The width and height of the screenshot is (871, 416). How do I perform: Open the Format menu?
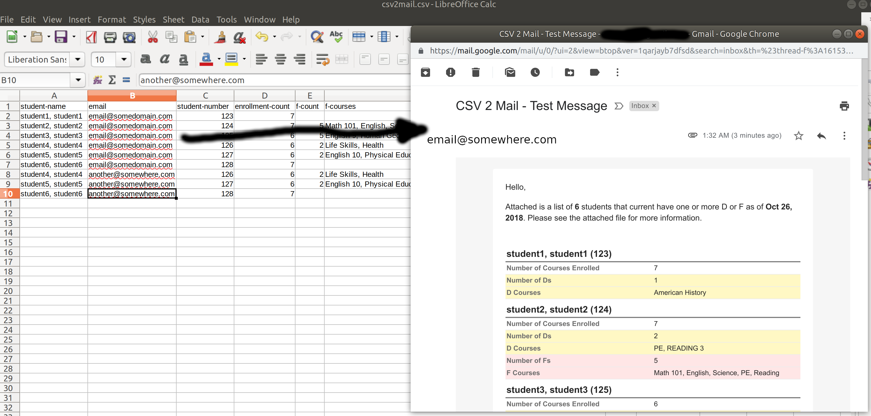pos(111,20)
